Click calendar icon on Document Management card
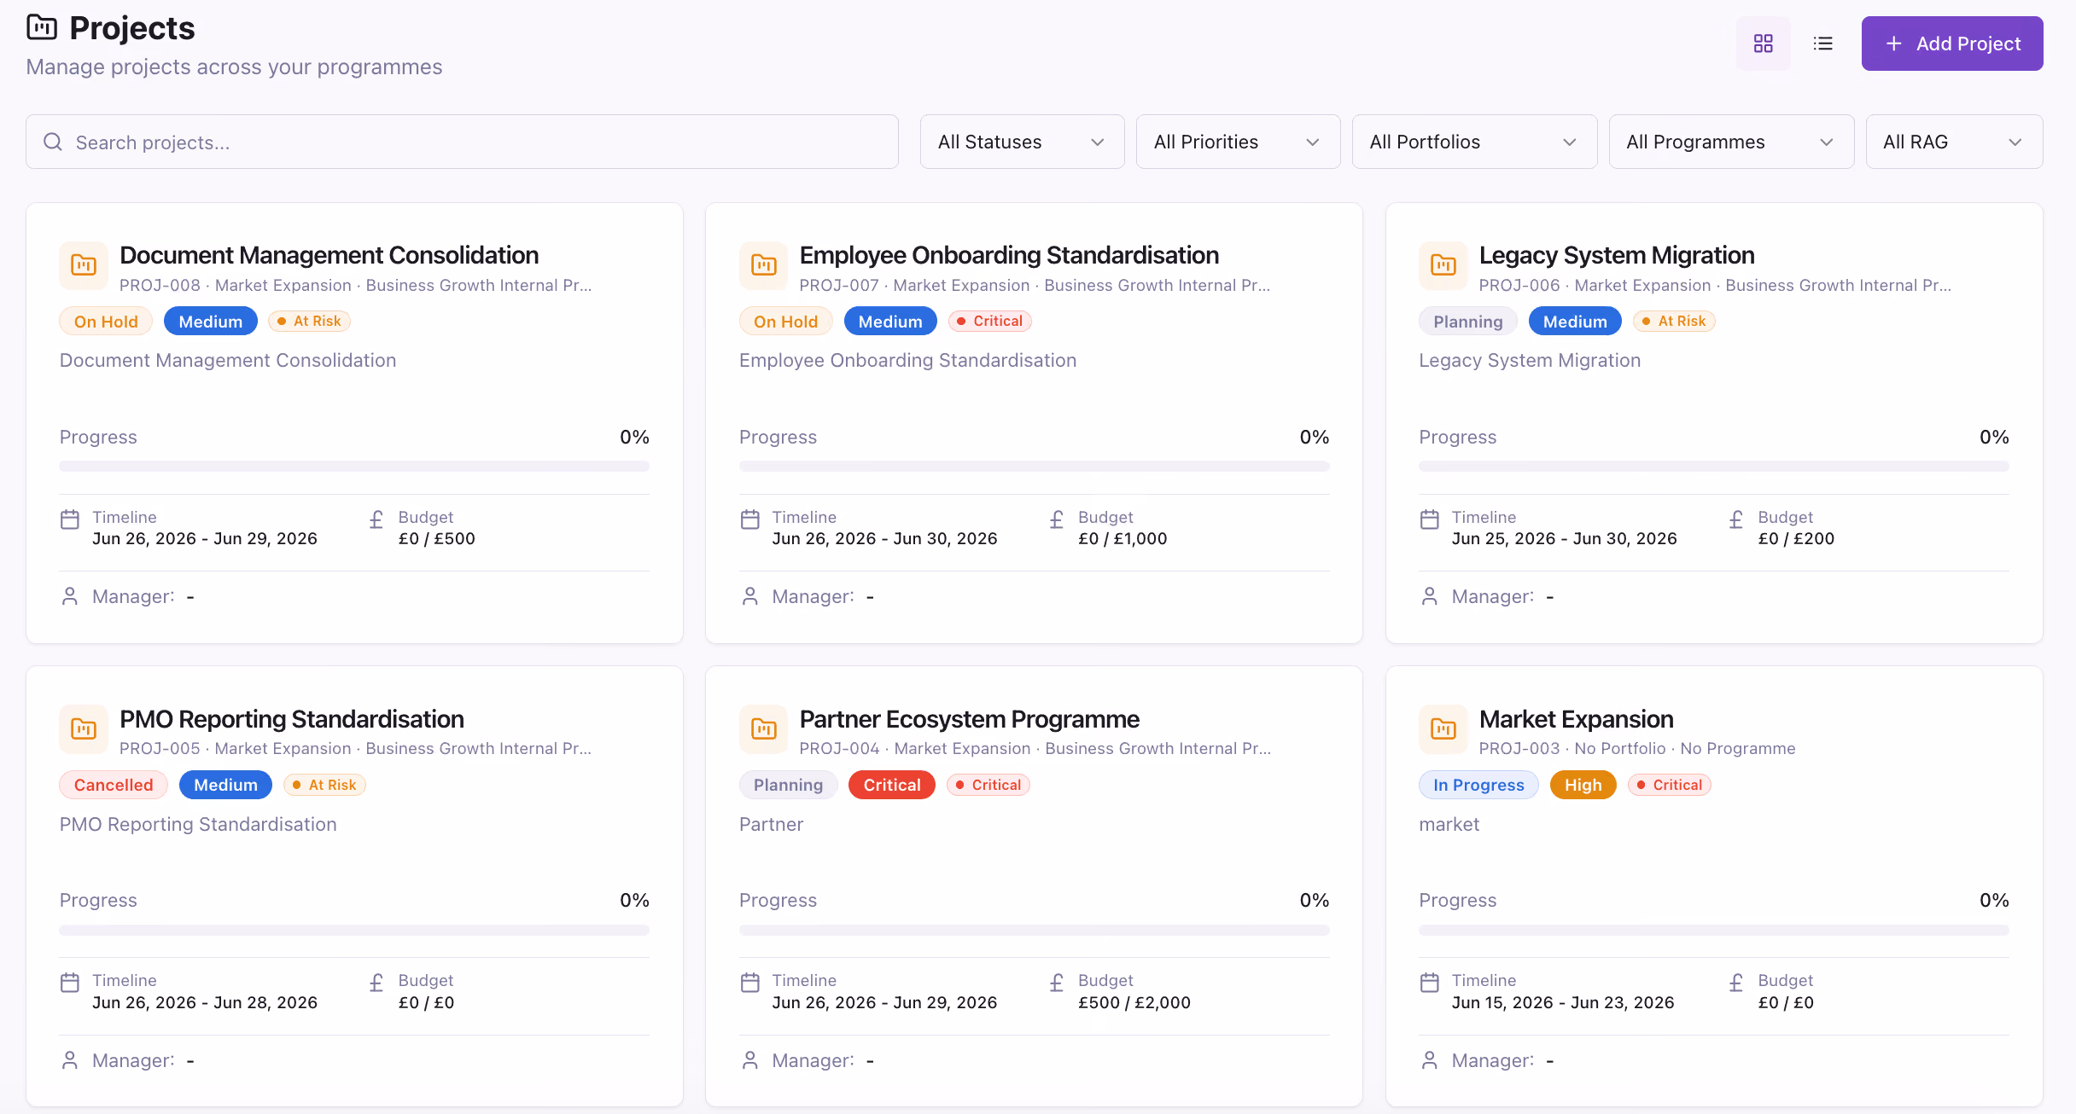Image resolution: width=2076 pixels, height=1114 pixels. [x=70, y=519]
